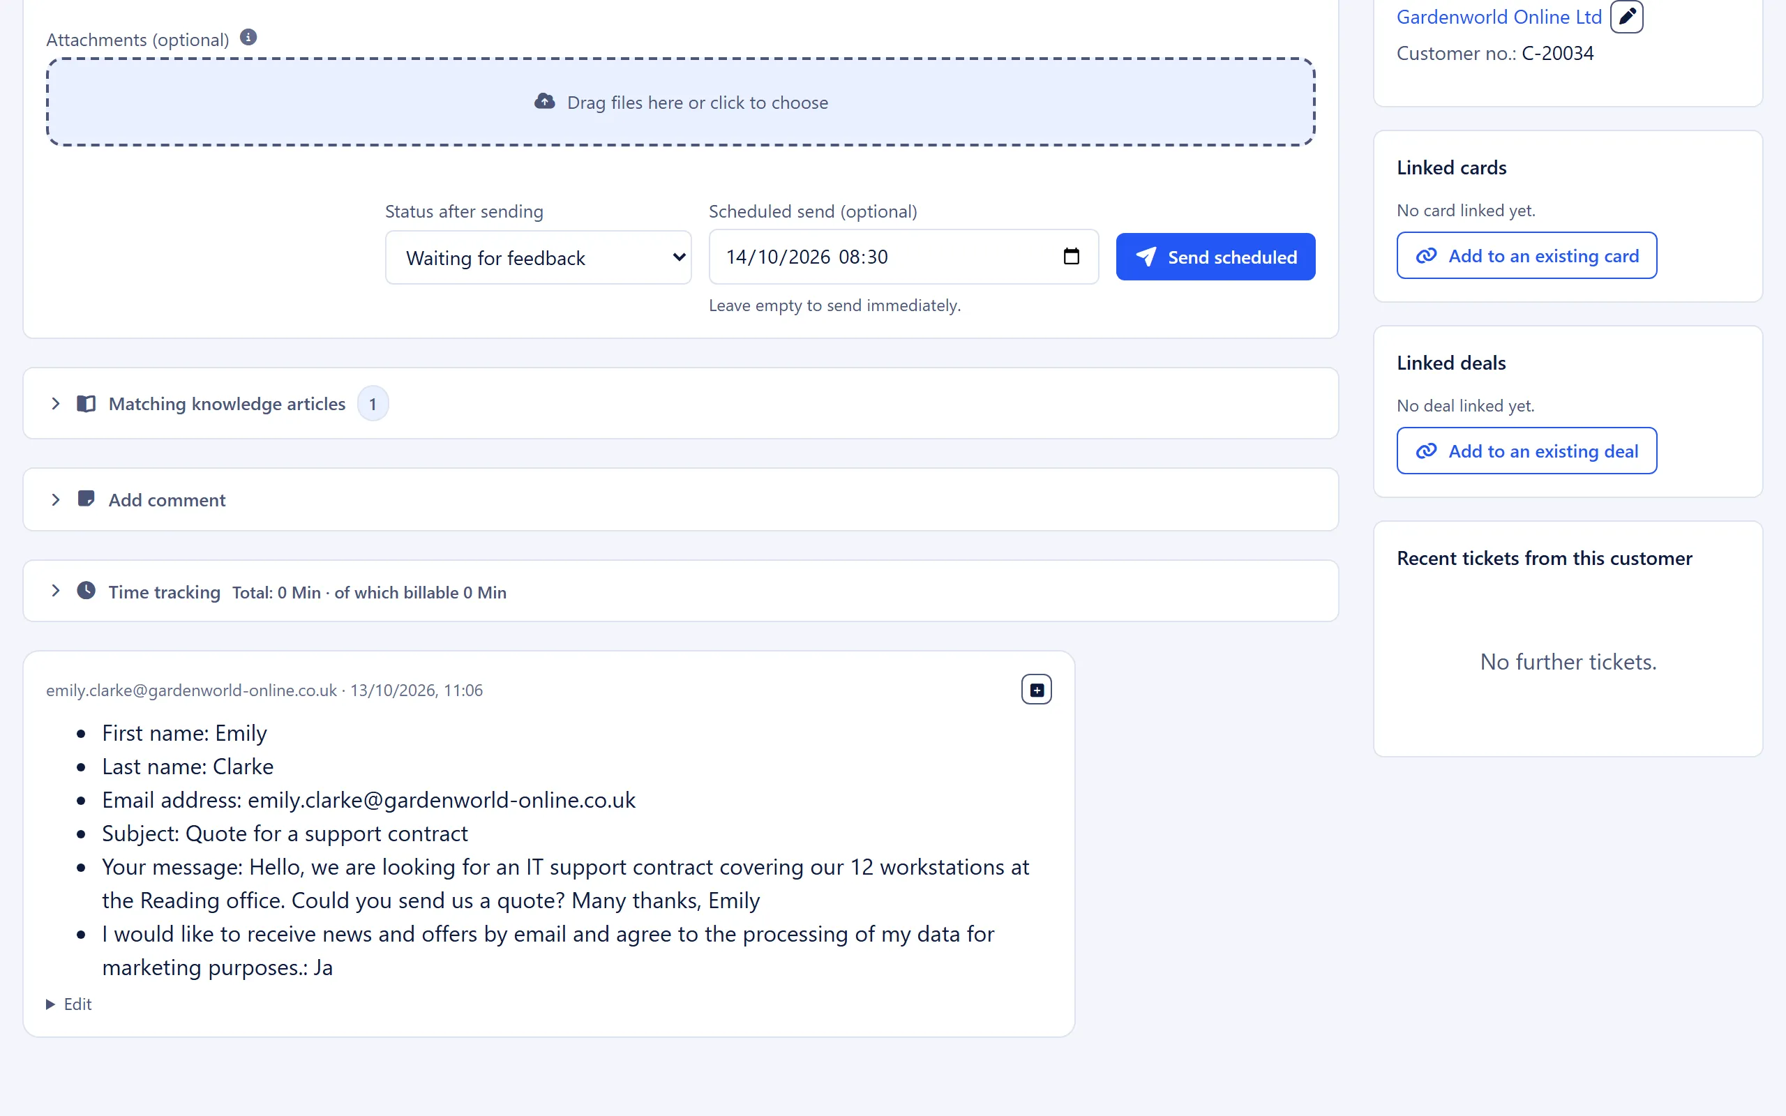Click the No further tickets text
This screenshot has height=1116, width=1786.
(1568, 662)
